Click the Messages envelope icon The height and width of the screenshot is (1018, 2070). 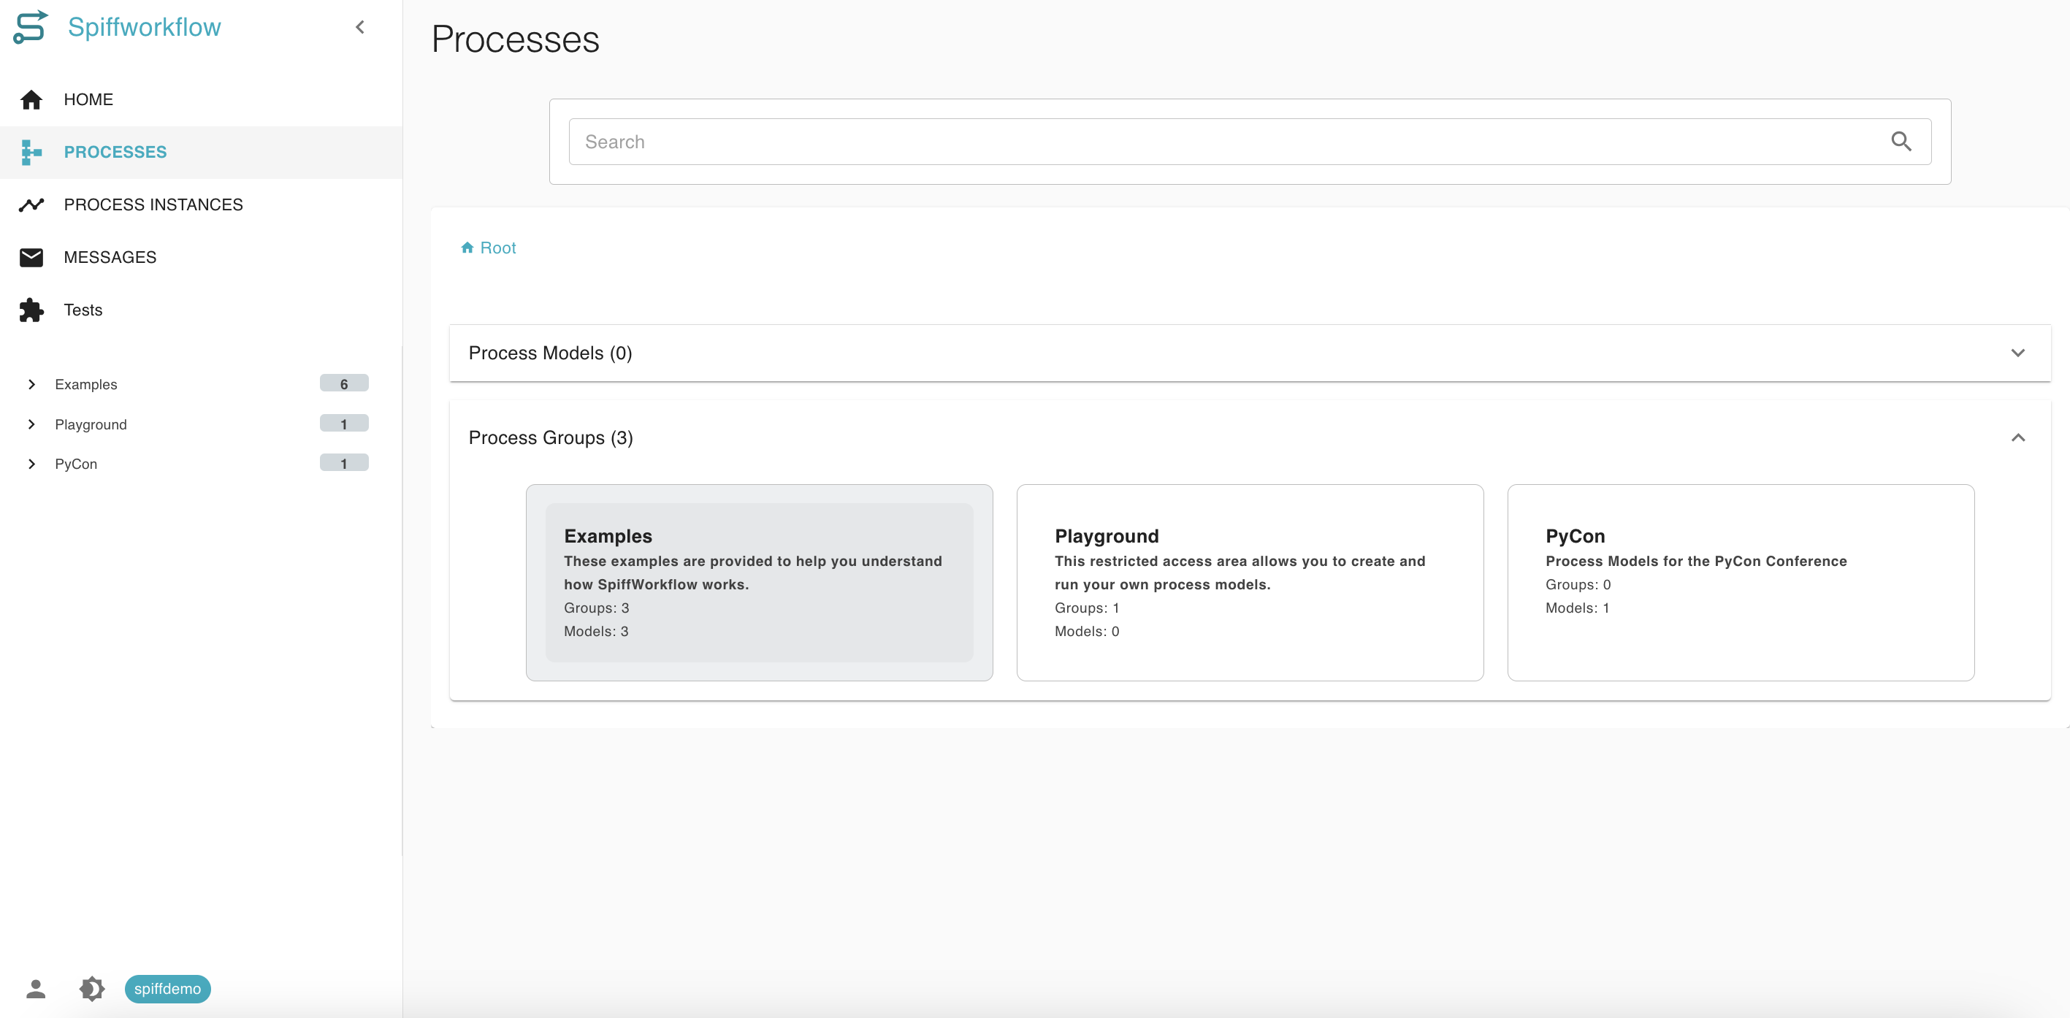pyautogui.click(x=31, y=257)
